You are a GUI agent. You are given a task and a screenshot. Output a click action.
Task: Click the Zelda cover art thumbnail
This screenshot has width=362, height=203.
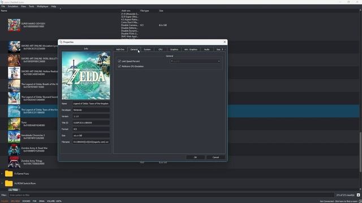(x=86, y=76)
